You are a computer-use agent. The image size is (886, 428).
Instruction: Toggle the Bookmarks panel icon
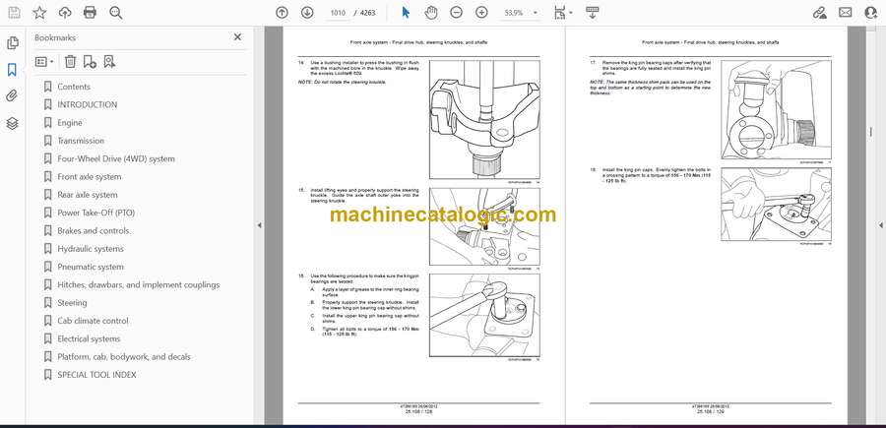[x=13, y=70]
